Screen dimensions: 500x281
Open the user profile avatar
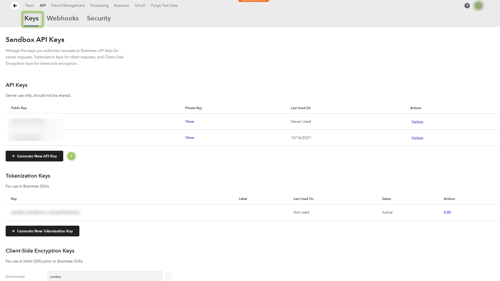point(478,6)
